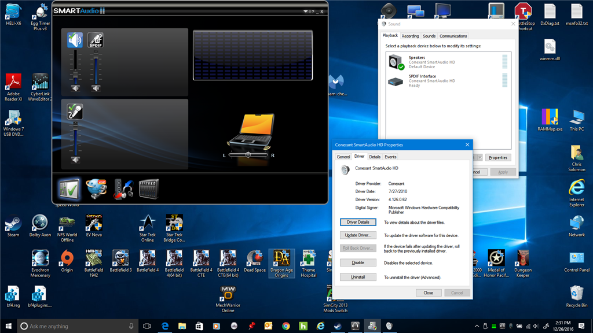
Task: Select the Star Trek Online desktop icon
Action: (148, 228)
